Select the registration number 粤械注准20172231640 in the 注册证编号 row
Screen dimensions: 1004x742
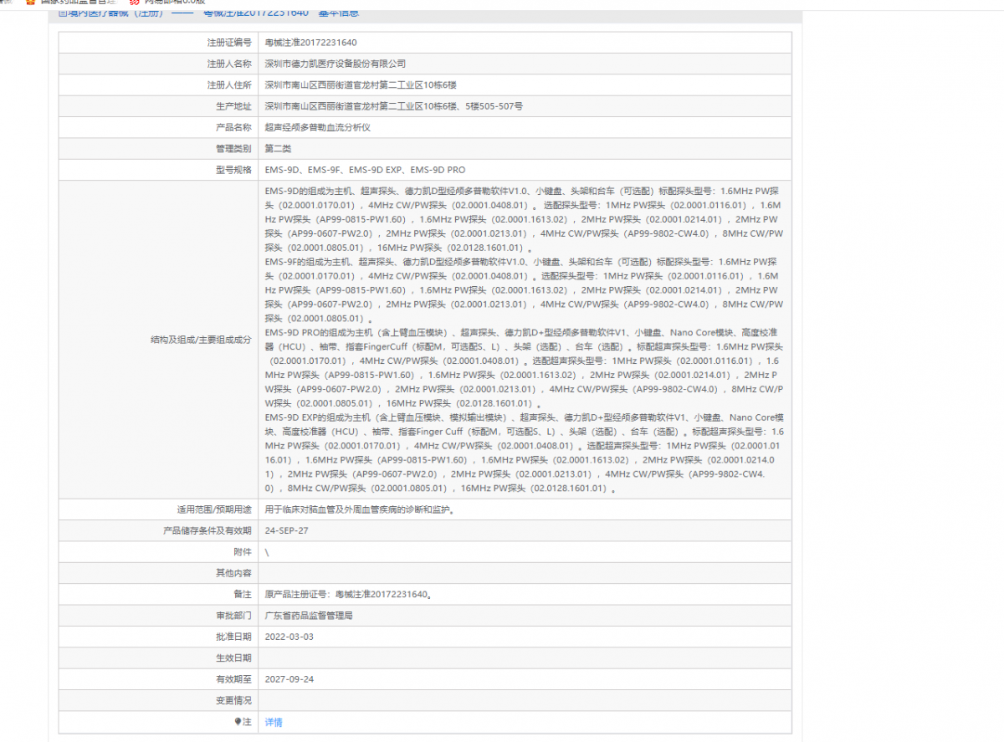click(x=311, y=42)
